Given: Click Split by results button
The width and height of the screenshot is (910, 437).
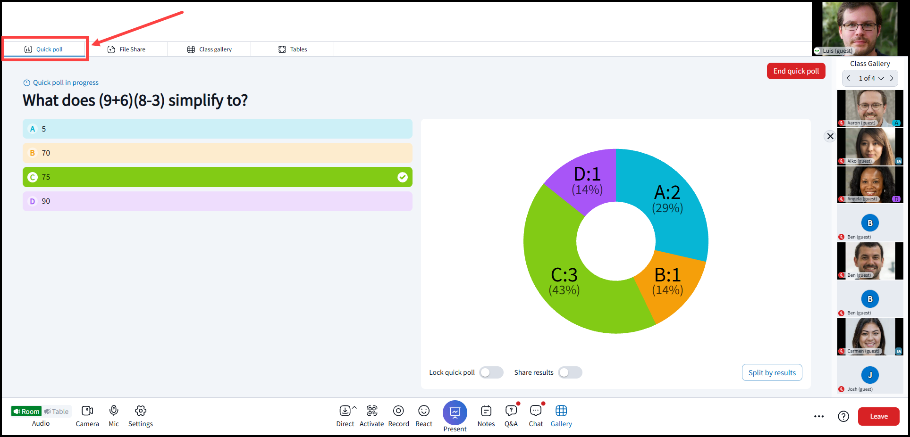Looking at the screenshot, I should click(772, 372).
